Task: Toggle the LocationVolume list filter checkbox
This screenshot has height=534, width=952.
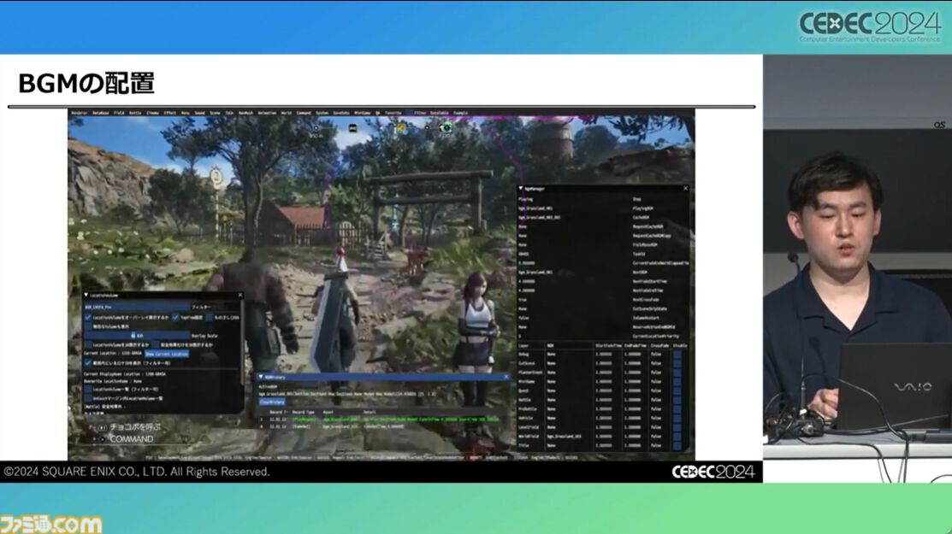Action: tap(88, 389)
